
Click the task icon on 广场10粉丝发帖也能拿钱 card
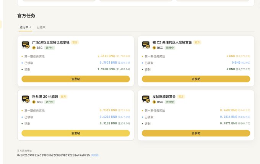coord(26,45)
